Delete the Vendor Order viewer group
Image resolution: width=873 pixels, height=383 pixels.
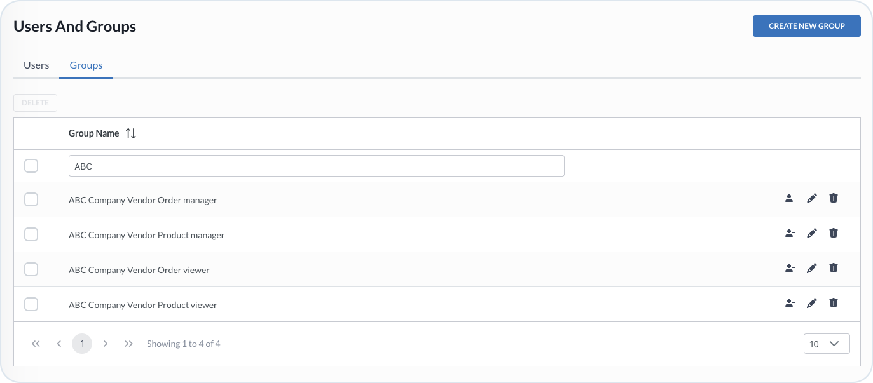tap(834, 269)
